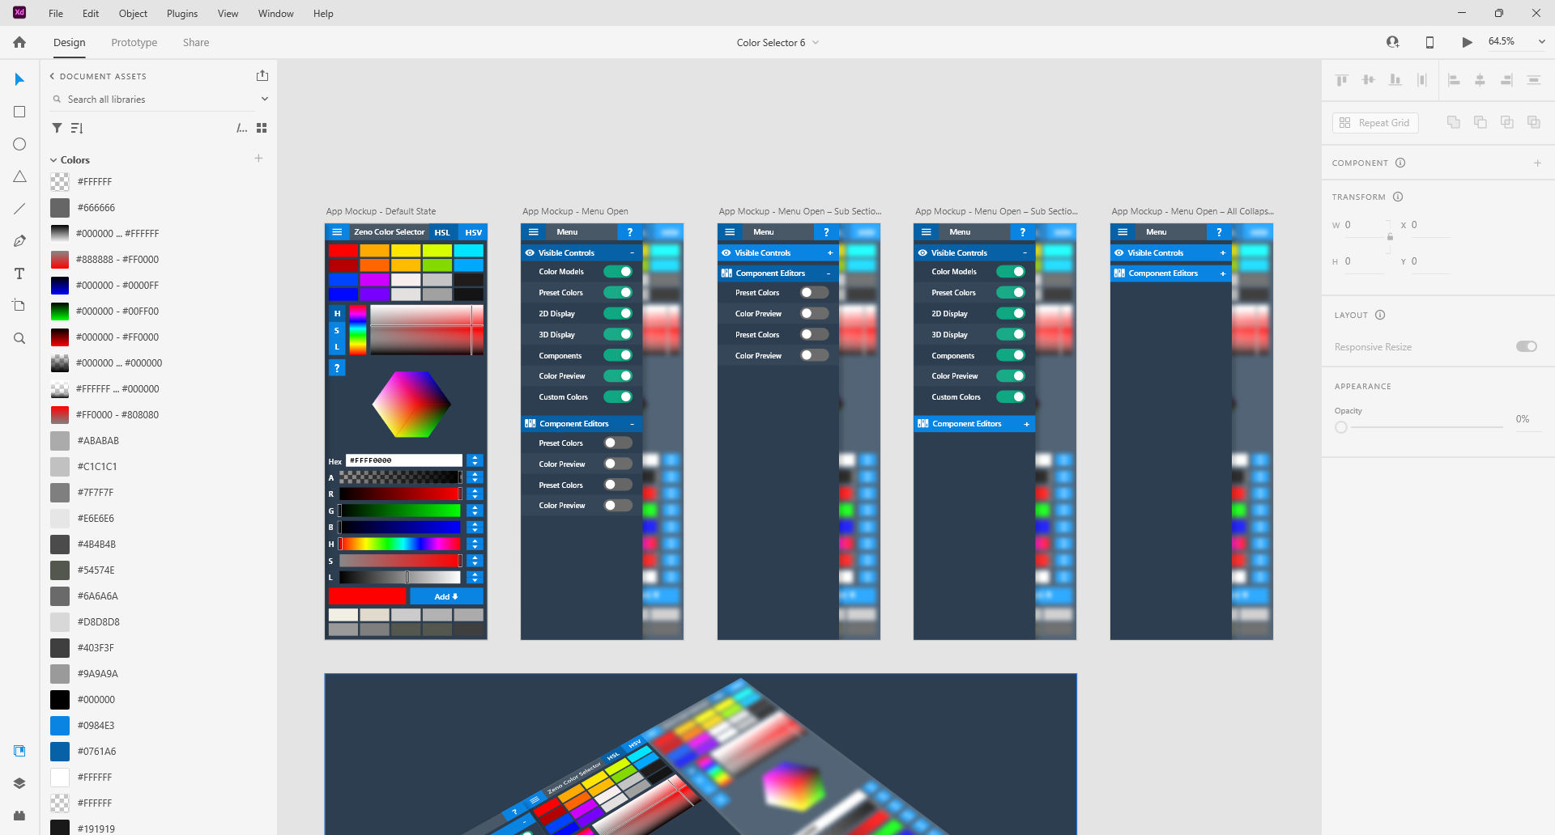Add a new color with plus

(x=258, y=159)
